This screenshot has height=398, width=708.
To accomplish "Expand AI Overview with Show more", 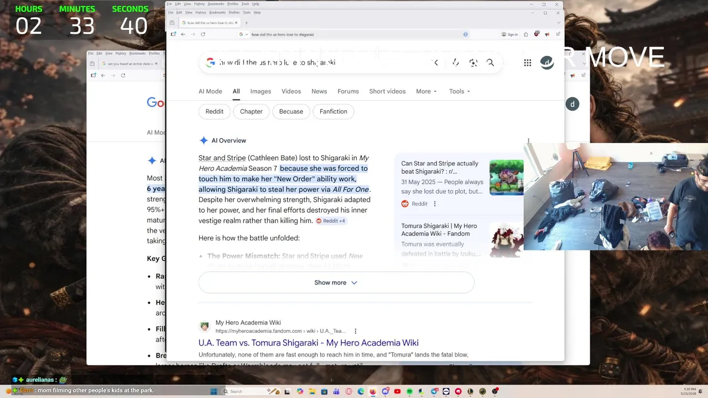I will [336, 282].
